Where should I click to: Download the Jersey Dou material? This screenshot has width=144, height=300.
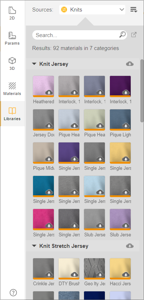(x=49, y=126)
